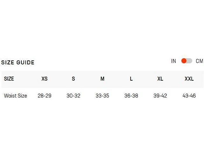Click the 28-29 waist value
This screenshot has height=153, width=204.
click(x=44, y=96)
